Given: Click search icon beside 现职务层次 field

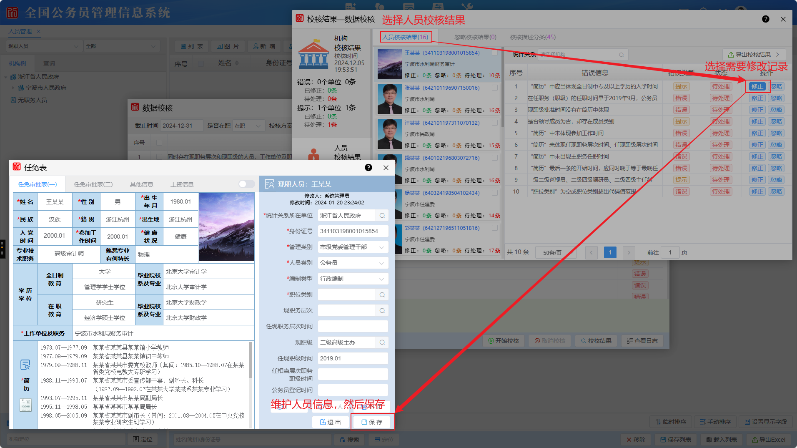Looking at the screenshot, I should coord(382,311).
